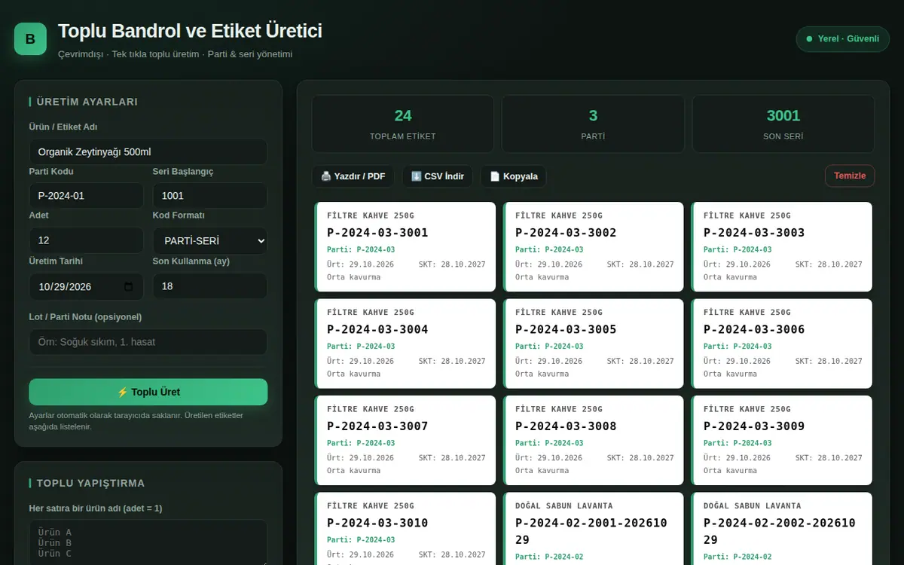Click the Kopyala button

point(514,176)
